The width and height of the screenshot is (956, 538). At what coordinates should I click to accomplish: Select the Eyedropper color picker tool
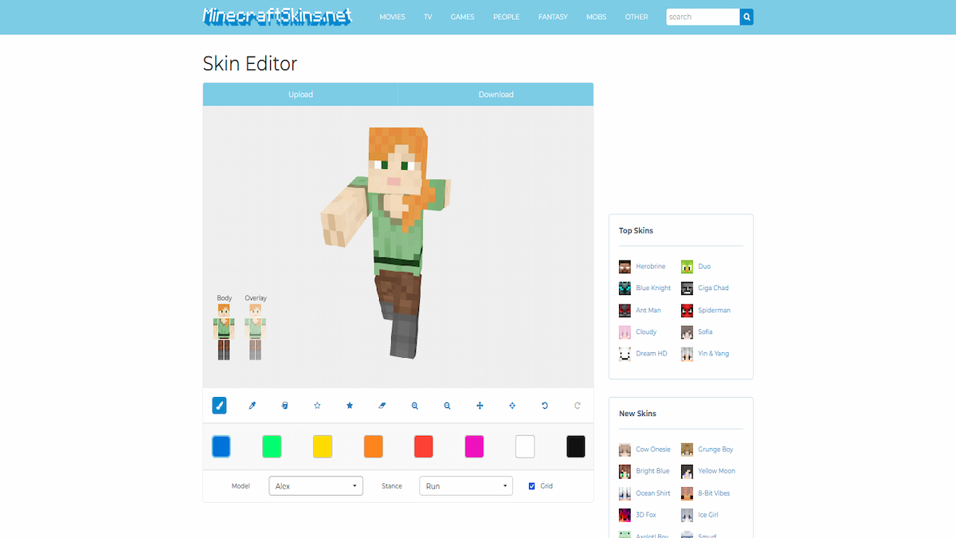point(252,406)
